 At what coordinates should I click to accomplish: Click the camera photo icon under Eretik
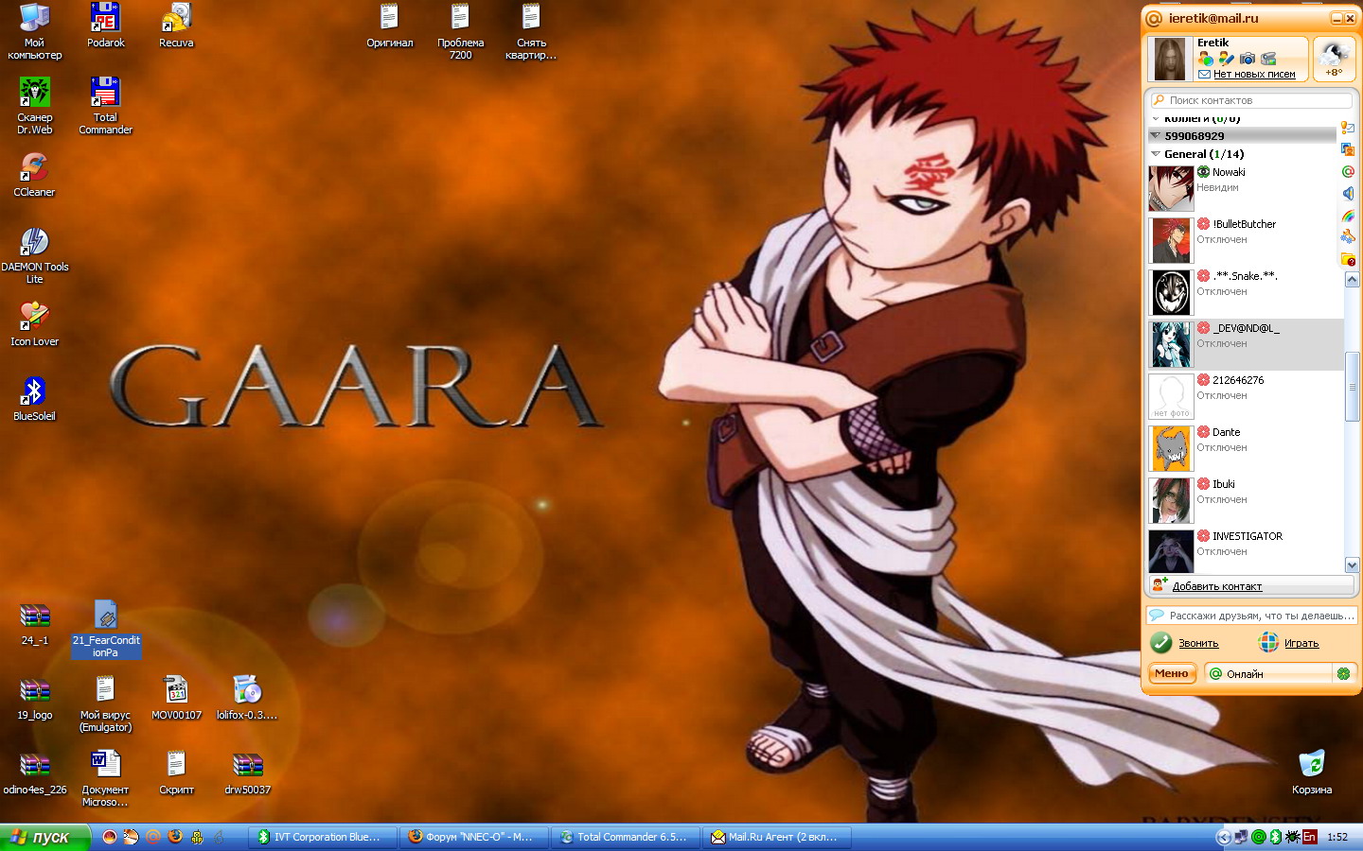(1248, 59)
